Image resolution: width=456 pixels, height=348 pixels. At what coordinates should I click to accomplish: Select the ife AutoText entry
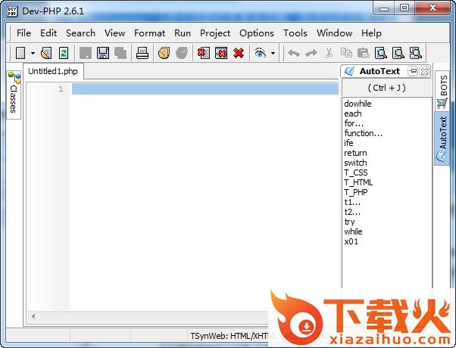click(348, 143)
